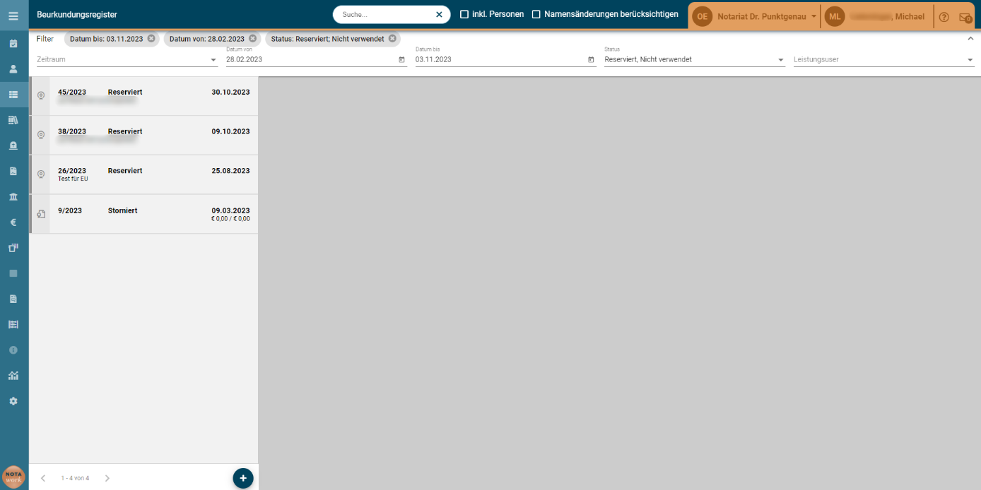Open the Datum bis calendar picker

click(x=591, y=60)
